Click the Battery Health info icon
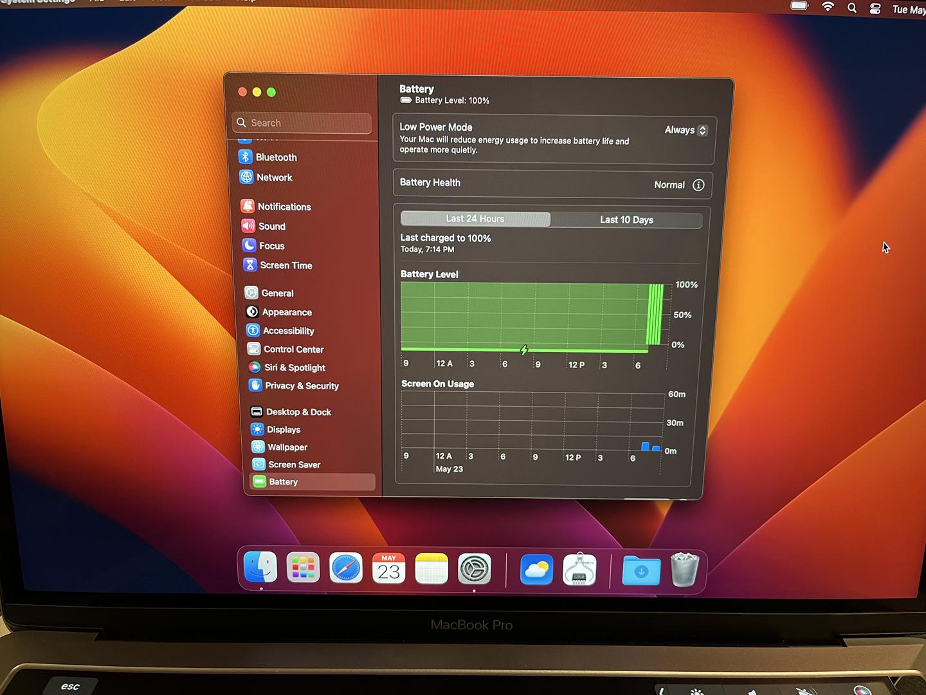The height and width of the screenshot is (695, 926). (698, 185)
